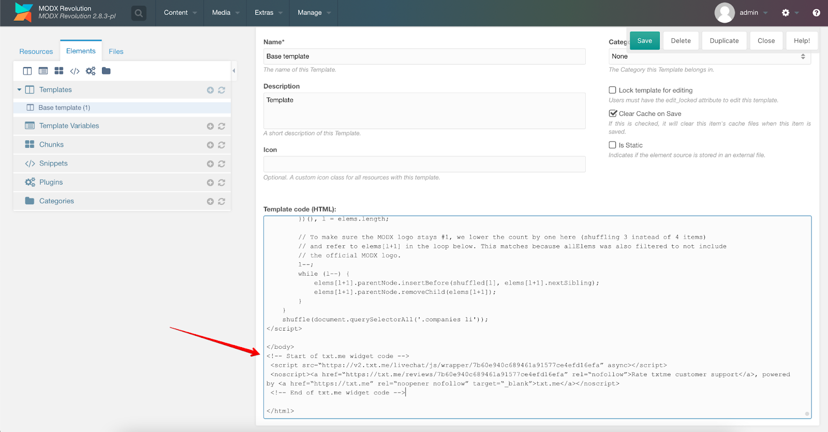Collapse the Templates tree node
This screenshot has width=828, height=432.
19,90
